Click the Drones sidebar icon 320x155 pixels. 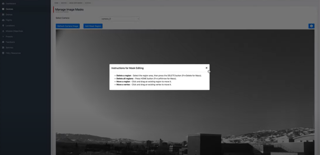click(3, 15)
